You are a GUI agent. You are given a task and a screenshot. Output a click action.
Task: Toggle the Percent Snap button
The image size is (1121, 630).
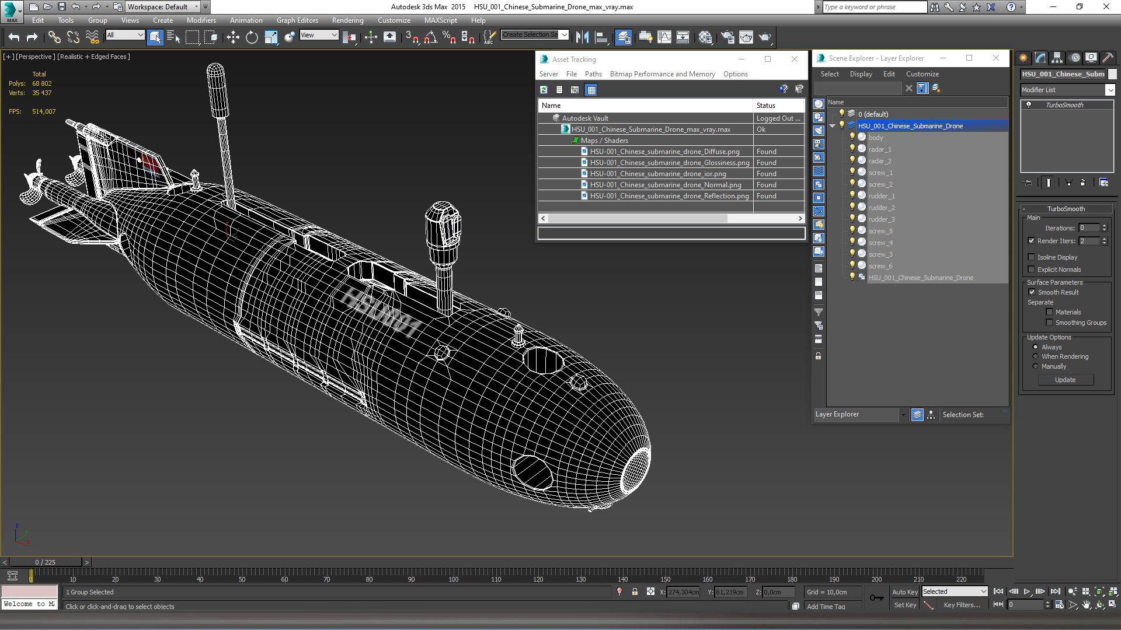pyautogui.click(x=449, y=37)
